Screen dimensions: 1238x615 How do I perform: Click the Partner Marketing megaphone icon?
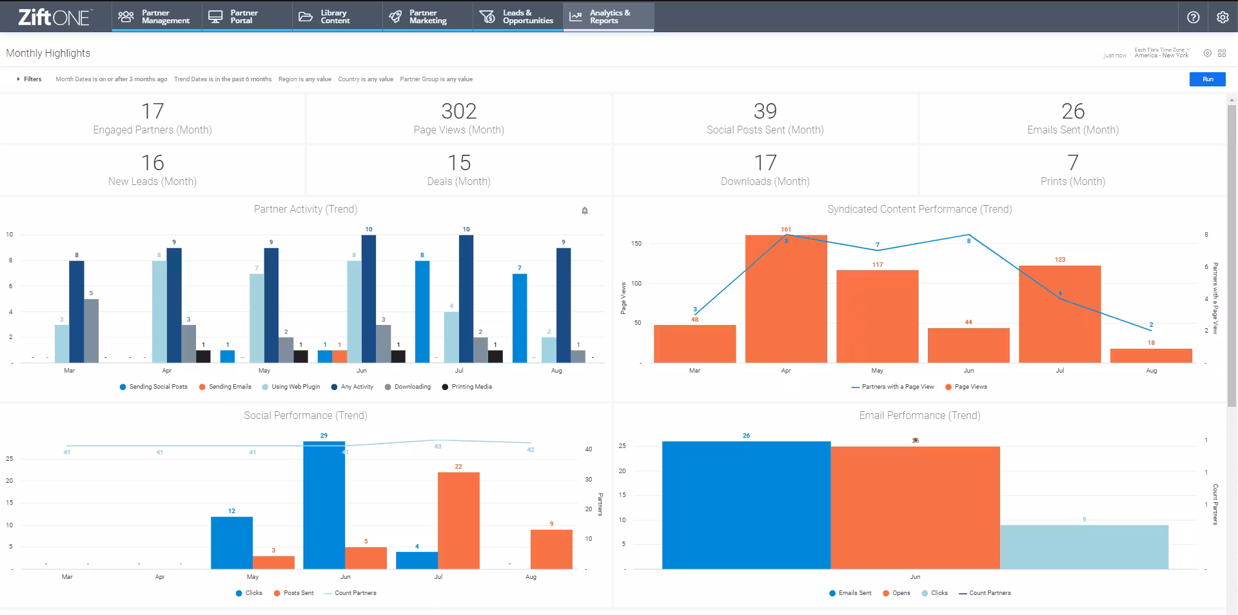pos(396,16)
